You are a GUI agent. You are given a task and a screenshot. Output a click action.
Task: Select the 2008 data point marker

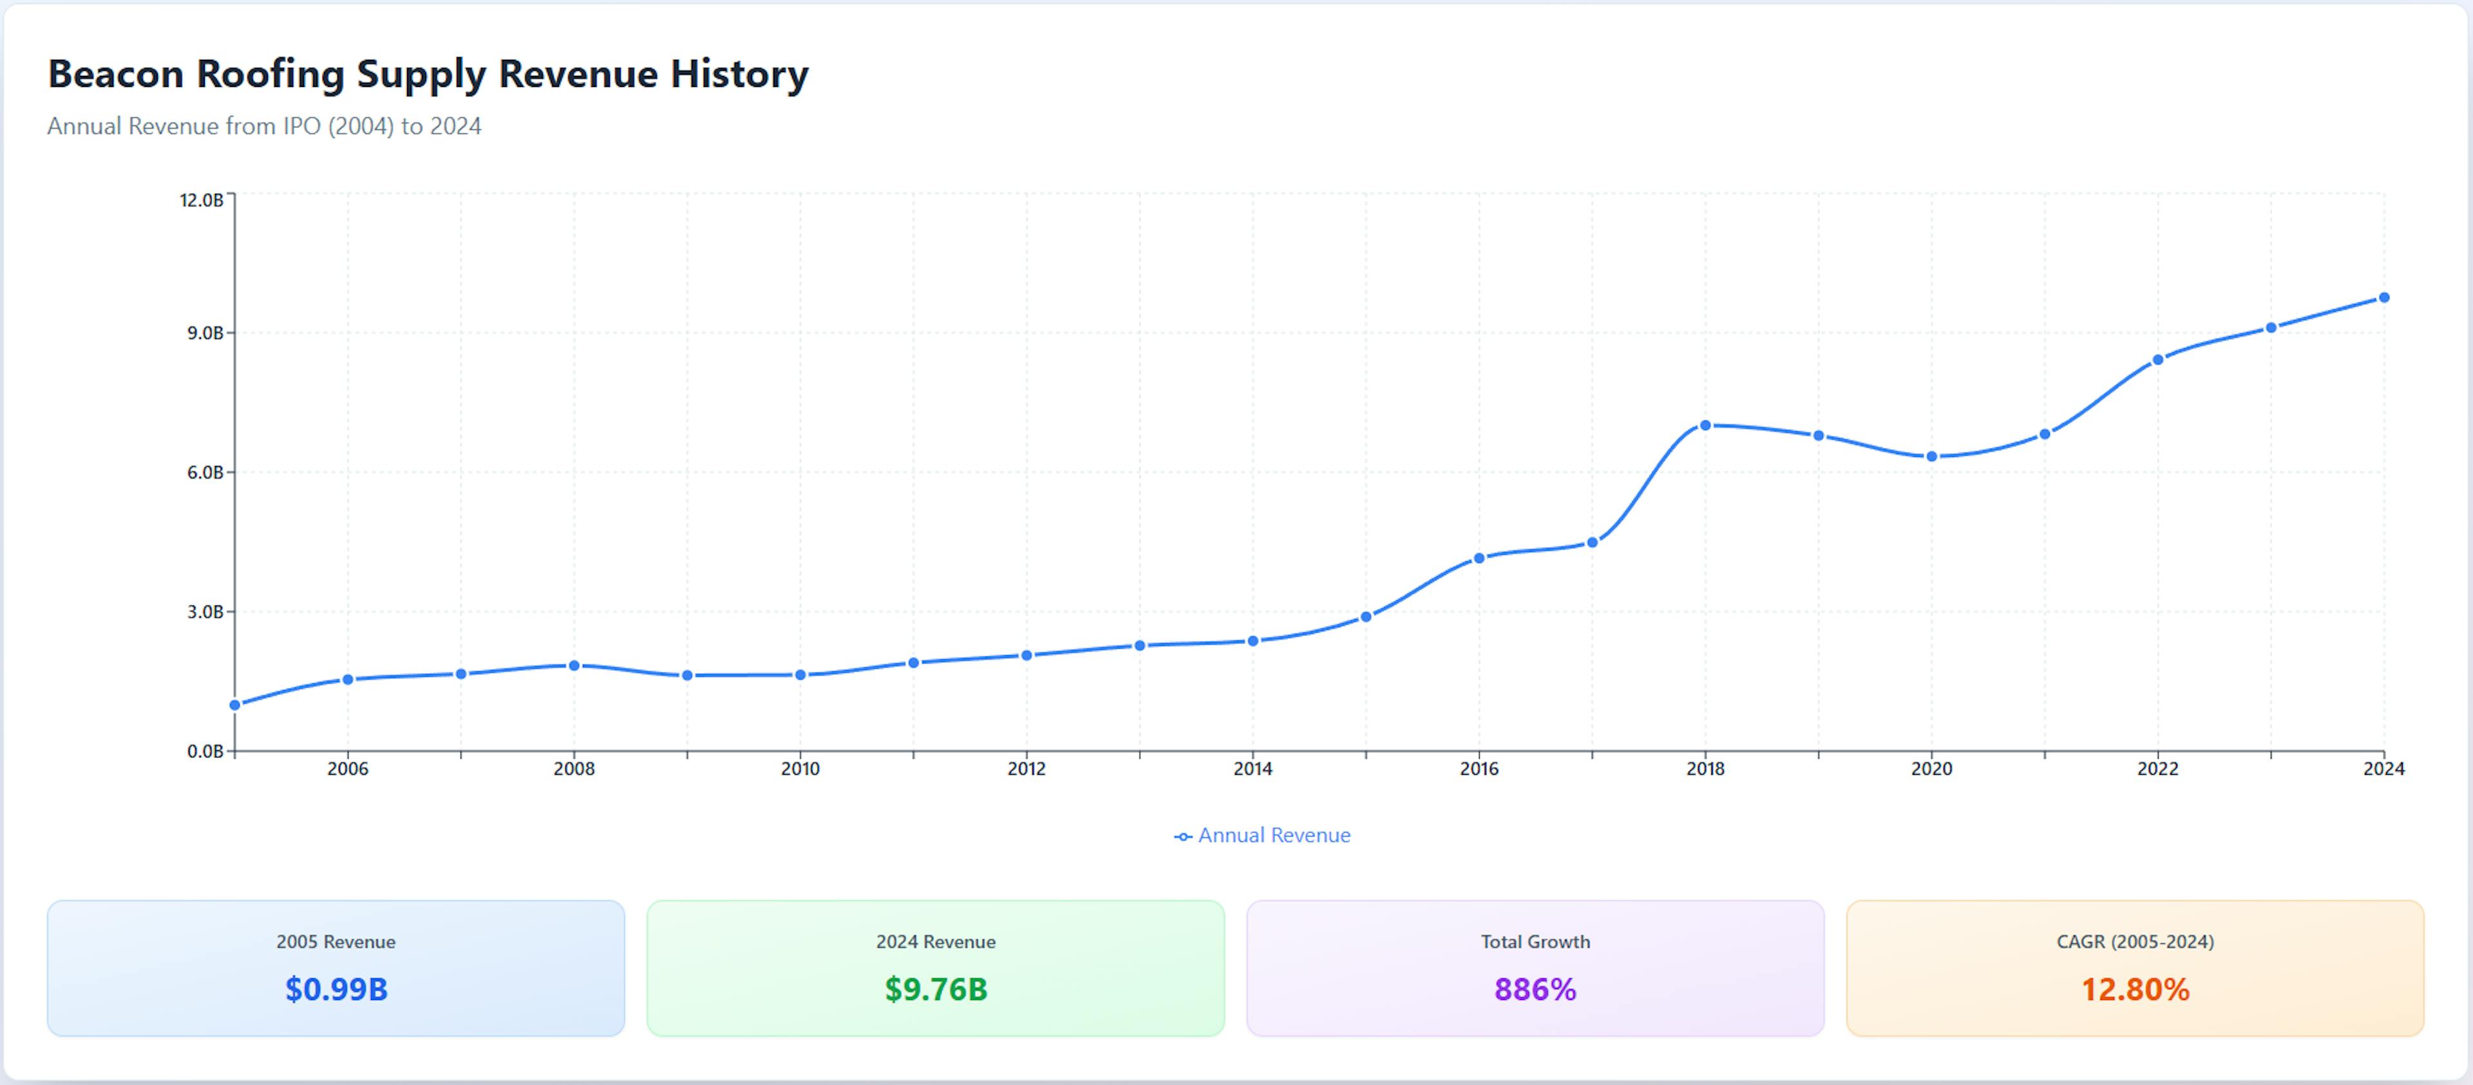pyautogui.click(x=574, y=665)
